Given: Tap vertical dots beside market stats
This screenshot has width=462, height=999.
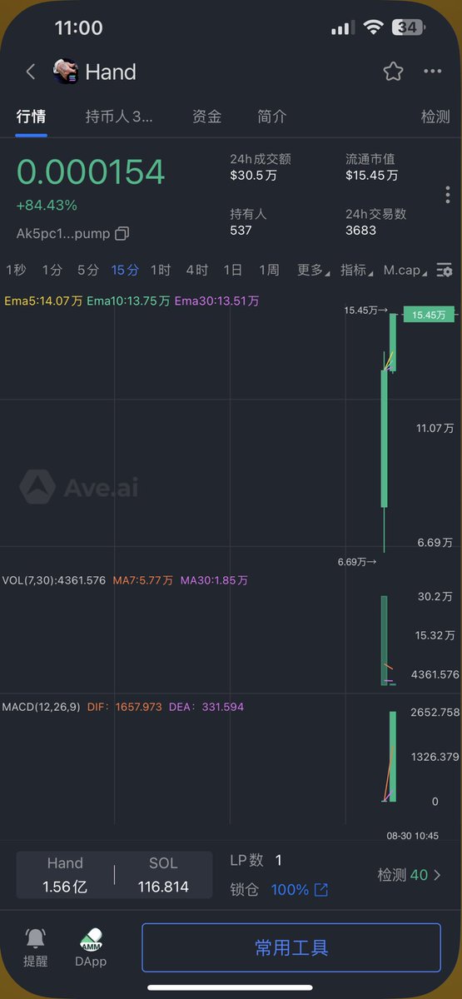Looking at the screenshot, I should (448, 195).
